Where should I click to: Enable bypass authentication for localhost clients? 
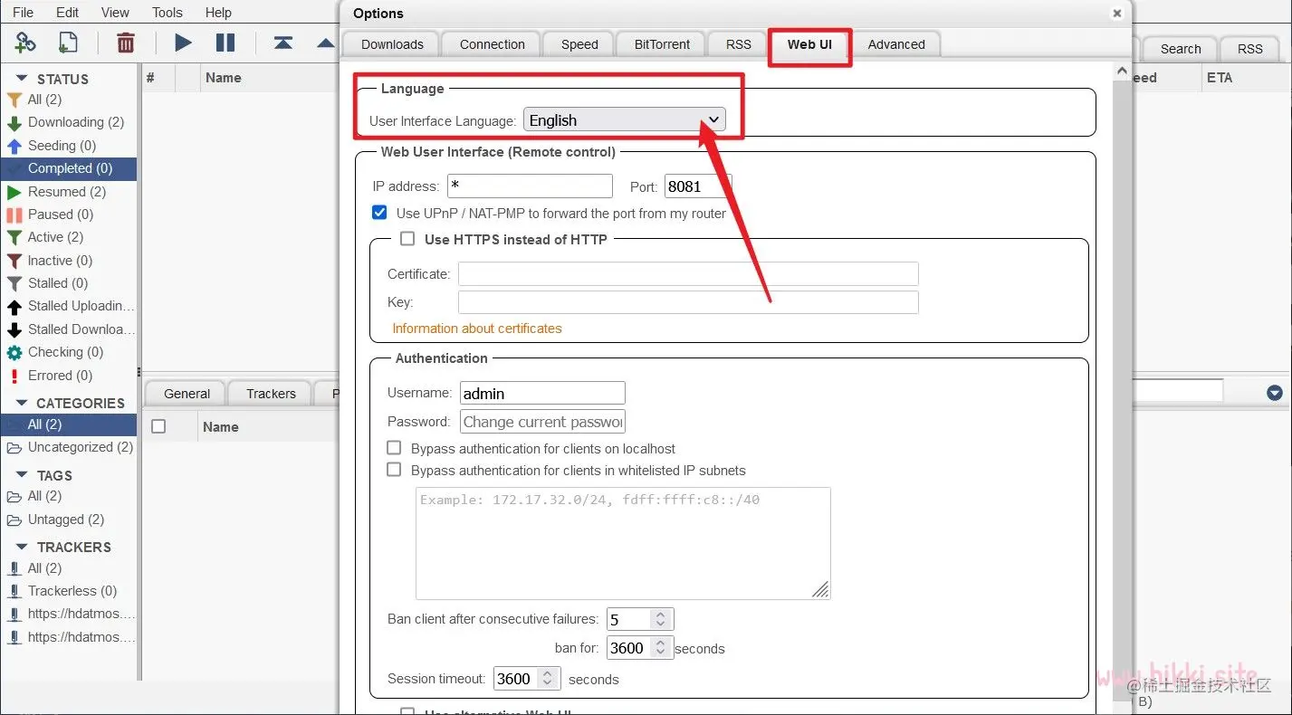(394, 448)
